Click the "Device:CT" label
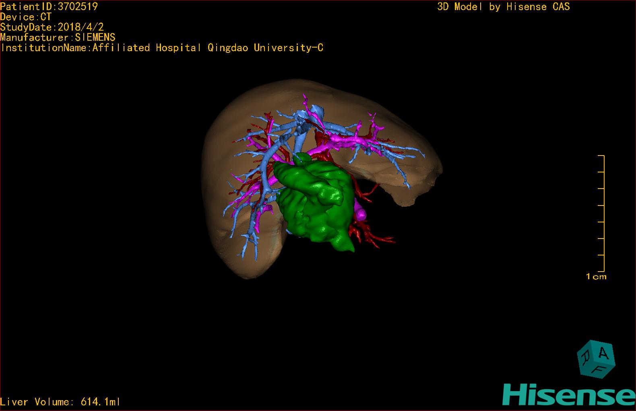This screenshot has width=636, height=411. [x=26, y=17]
